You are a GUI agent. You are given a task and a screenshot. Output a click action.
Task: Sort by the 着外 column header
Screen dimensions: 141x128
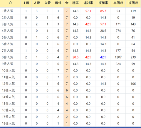tap(58, 3)
